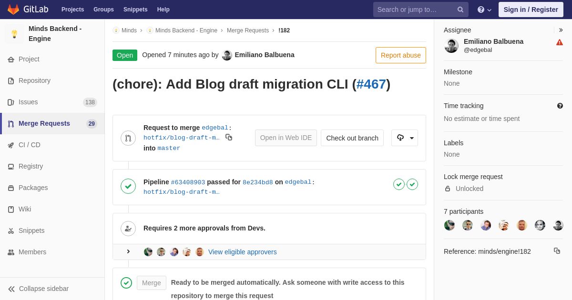572x300 pixels.
Task: Click Emiliano Balbuena's assignee avatar
Action: (451, 46)
